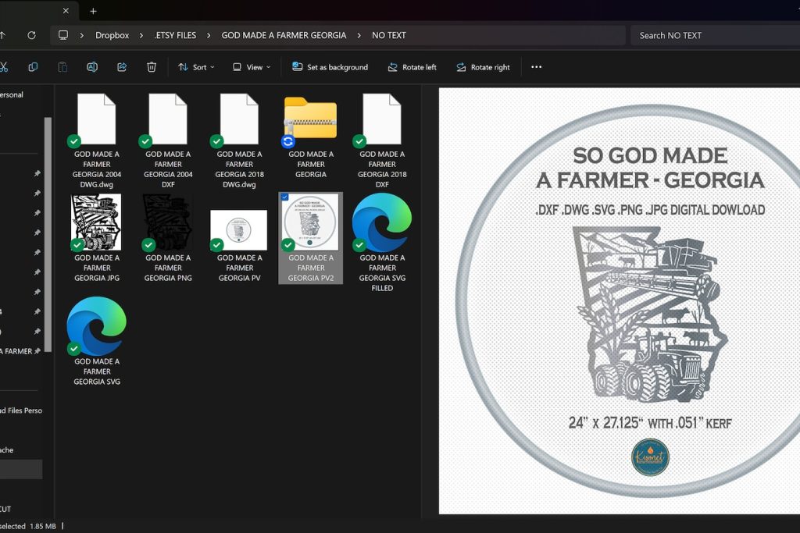Click the Refresh button beside the address bar

[x=31, y=35]
